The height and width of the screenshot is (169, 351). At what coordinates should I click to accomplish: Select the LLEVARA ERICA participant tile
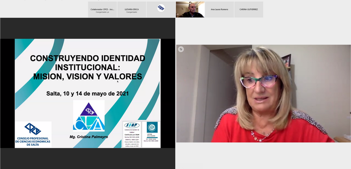click(x=132, y=9)
